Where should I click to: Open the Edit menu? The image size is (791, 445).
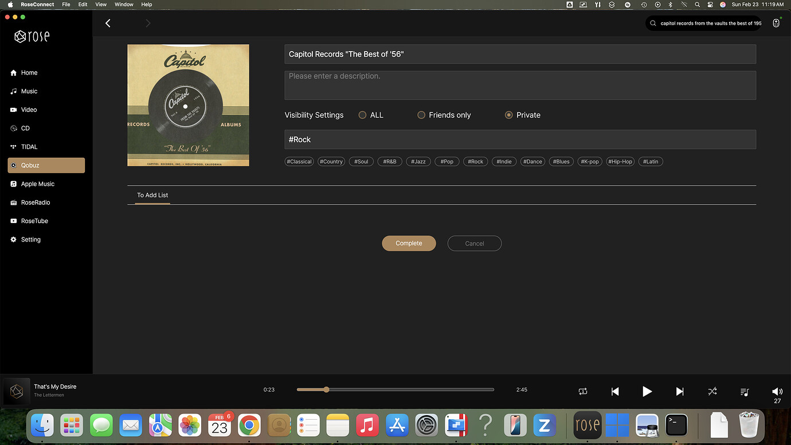tap(83, 4)
